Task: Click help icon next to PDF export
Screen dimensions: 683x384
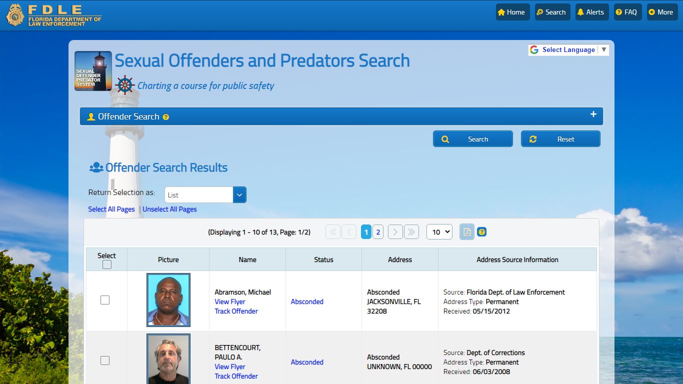Action: [x=481, y=232]
